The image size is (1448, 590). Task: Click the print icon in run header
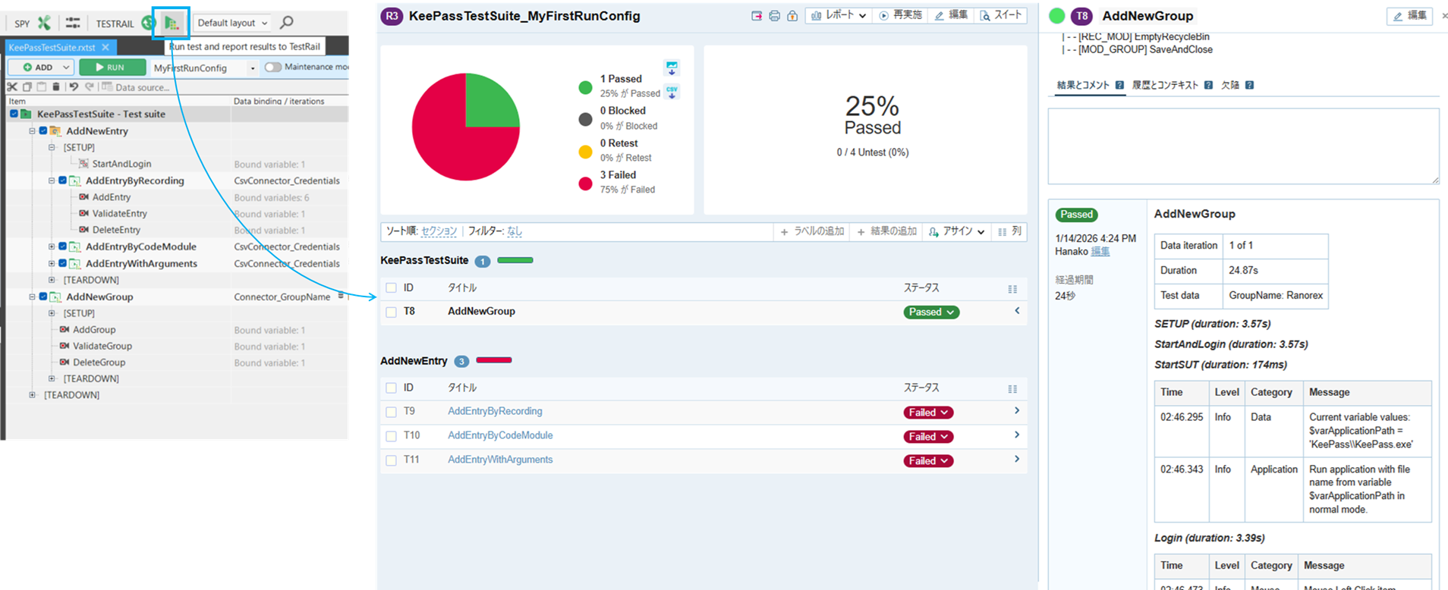774,16
